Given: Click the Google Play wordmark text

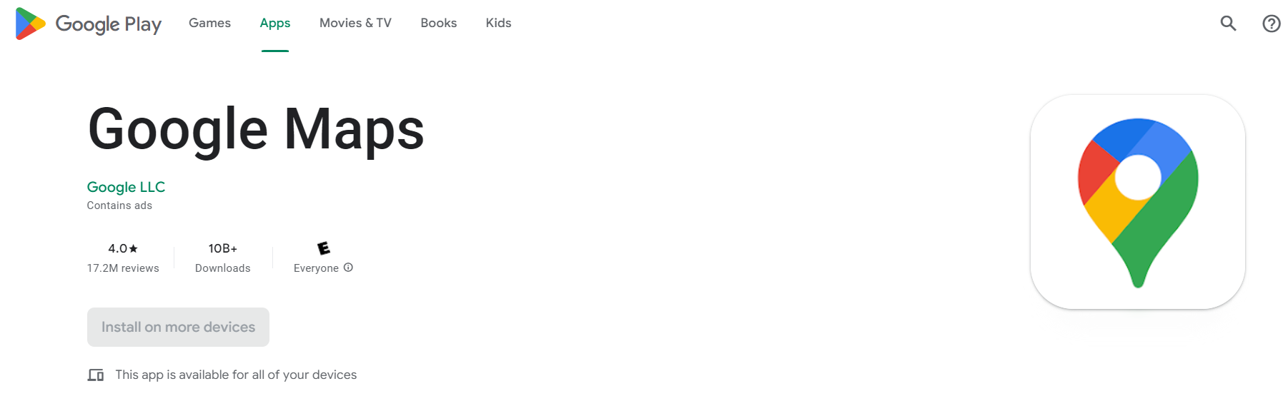Looking at the screenshot, I should tap(109, 24).
